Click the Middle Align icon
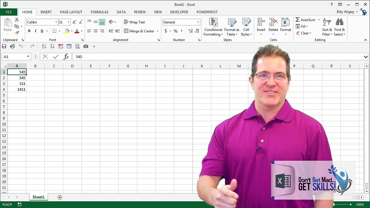The image size is (370, 208). [x=96, y=22]
